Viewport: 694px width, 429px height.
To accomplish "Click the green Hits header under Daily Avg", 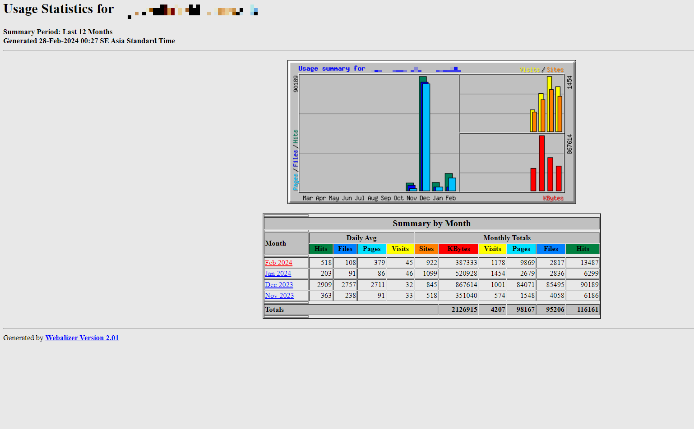I will pos(321,249).
